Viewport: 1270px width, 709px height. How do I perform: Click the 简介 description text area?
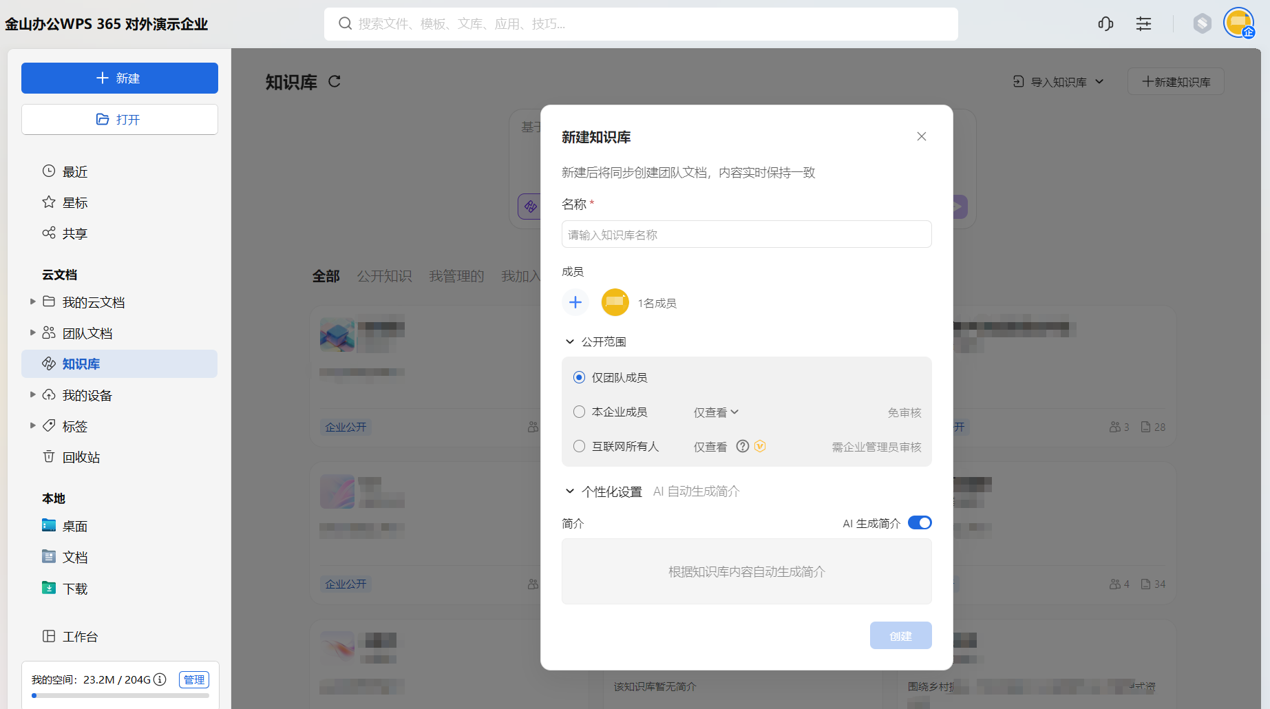[747, 571]
